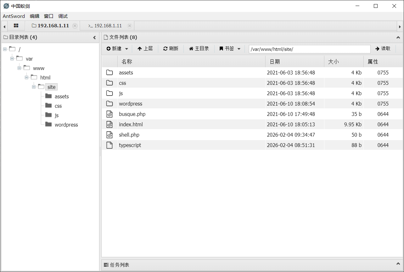Open the 编辑 menu
The image size is (404, 272).
[35, 16]
